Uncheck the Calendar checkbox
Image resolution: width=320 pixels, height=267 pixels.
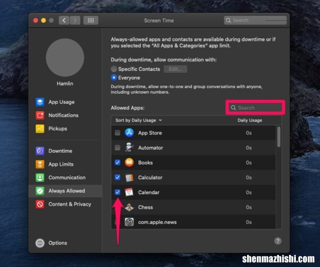point(118,192)
